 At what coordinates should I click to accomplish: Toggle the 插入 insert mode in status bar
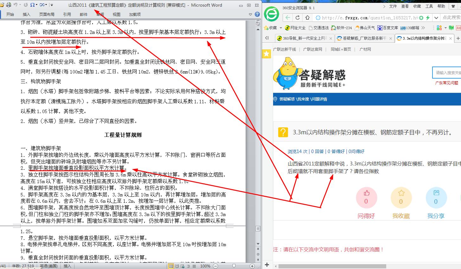point(67,266)
